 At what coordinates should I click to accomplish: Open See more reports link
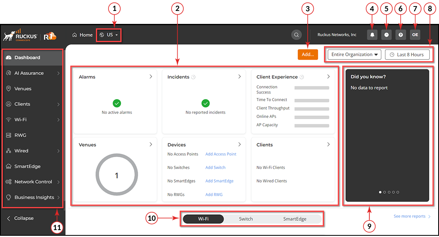click(412, 216)
